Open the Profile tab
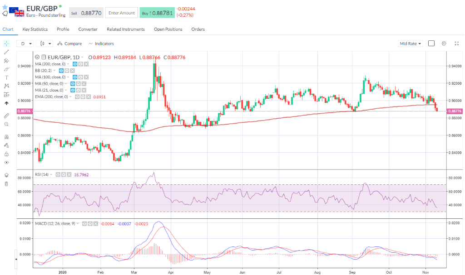This screenshot has width=465, height=275. (x=63, y=29)
